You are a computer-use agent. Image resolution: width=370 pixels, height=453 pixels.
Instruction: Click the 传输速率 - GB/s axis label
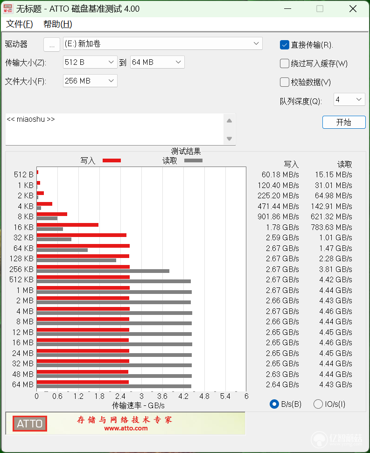pos(139,405)
